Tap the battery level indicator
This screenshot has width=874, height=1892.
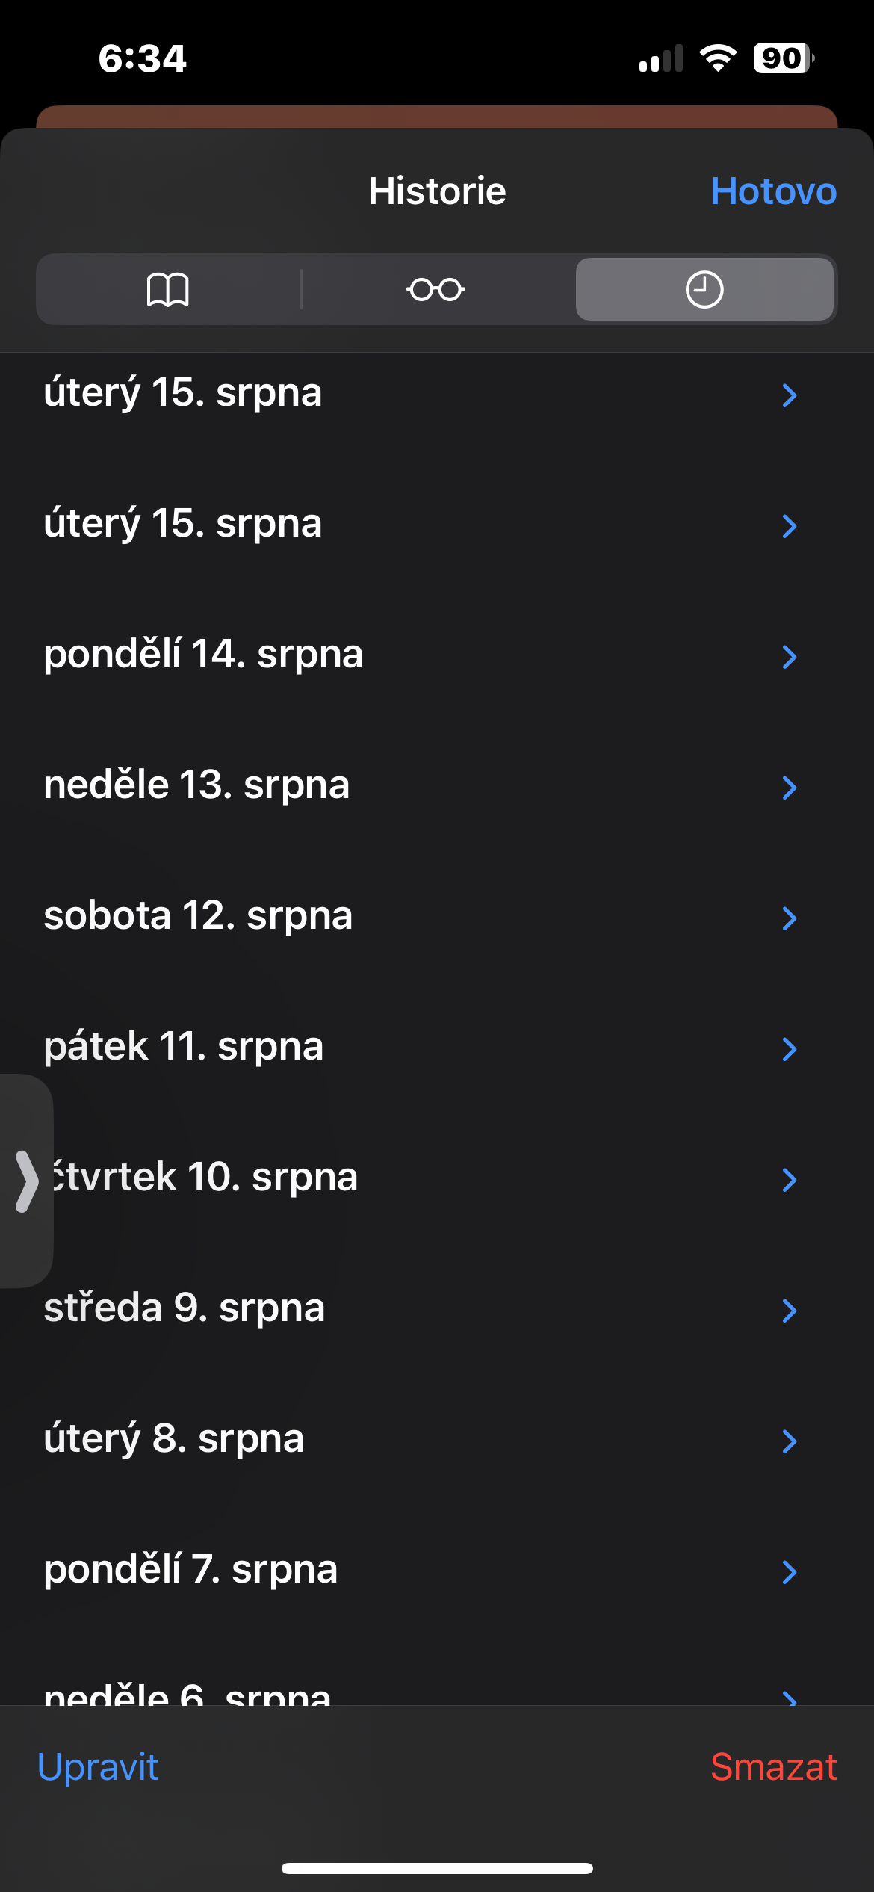point(783,58)
